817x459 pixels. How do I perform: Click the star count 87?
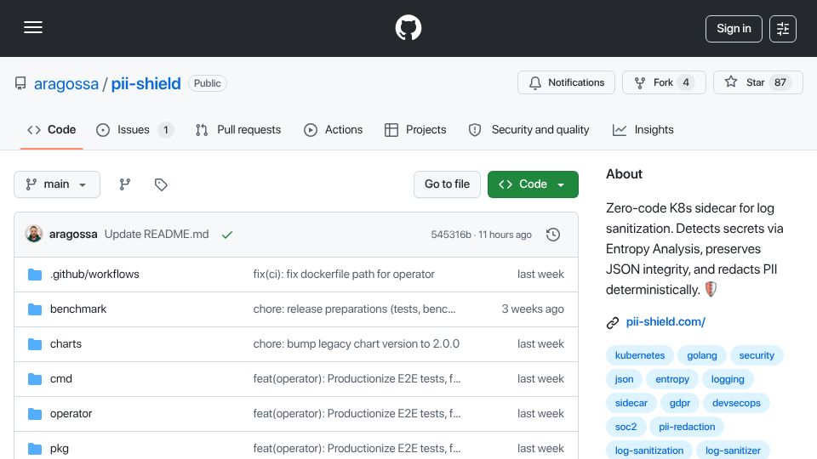780,82
